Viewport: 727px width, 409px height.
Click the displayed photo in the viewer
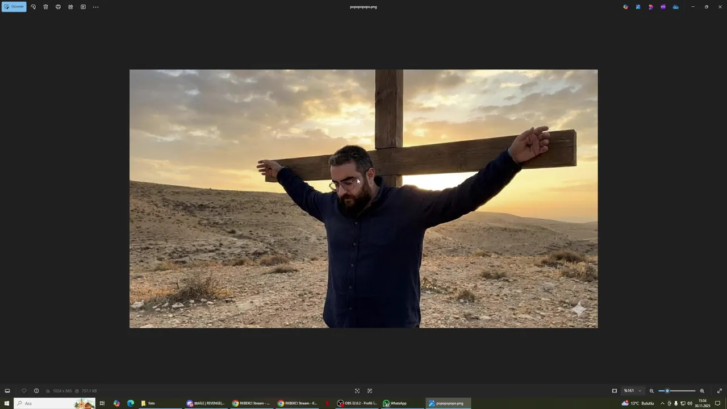[363, 199]
